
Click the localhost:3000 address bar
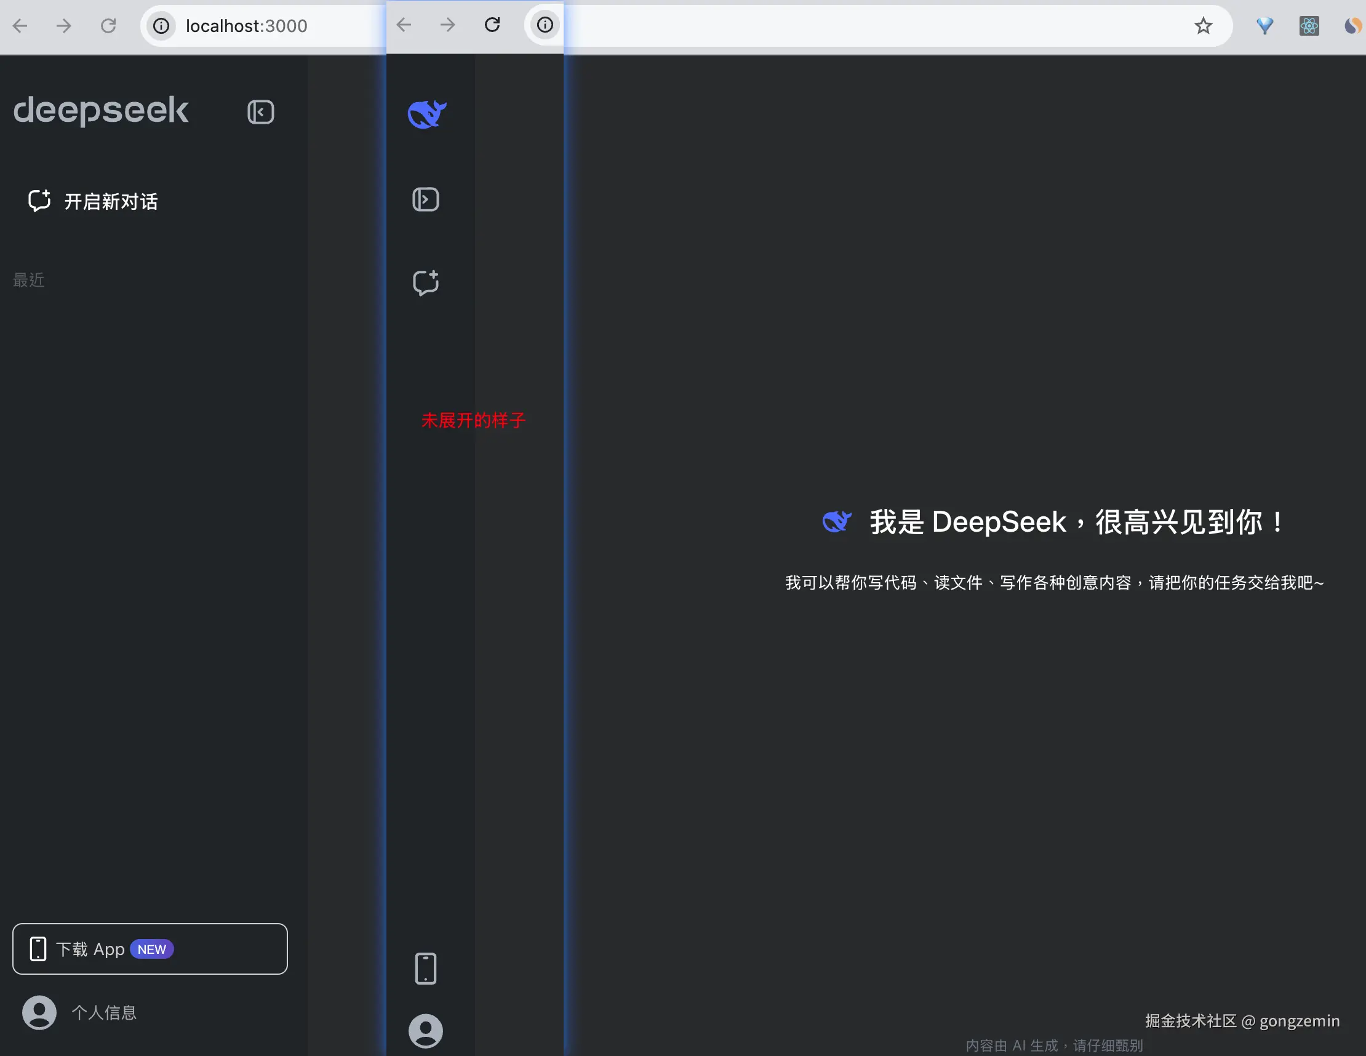(x=246, y=26)
